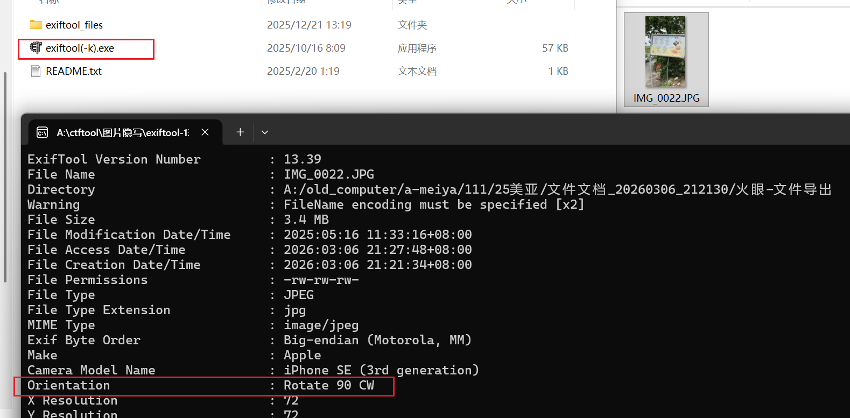The image size is (850, 418).
Task: Open the terminal profile dropdown
Action: pyautogui.click(x=265, y=132)
